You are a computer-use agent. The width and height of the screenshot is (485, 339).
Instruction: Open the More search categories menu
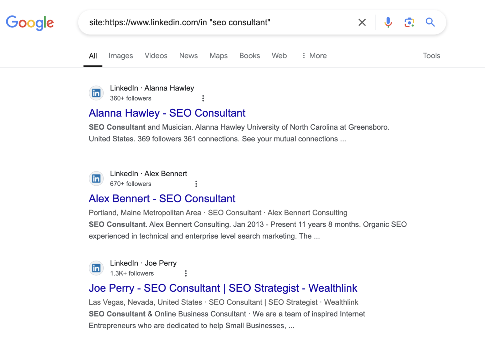[x=314, y=56]
